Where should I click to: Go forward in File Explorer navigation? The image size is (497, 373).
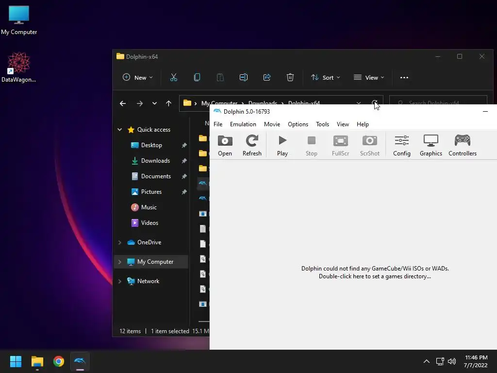(x=139, y=103)
